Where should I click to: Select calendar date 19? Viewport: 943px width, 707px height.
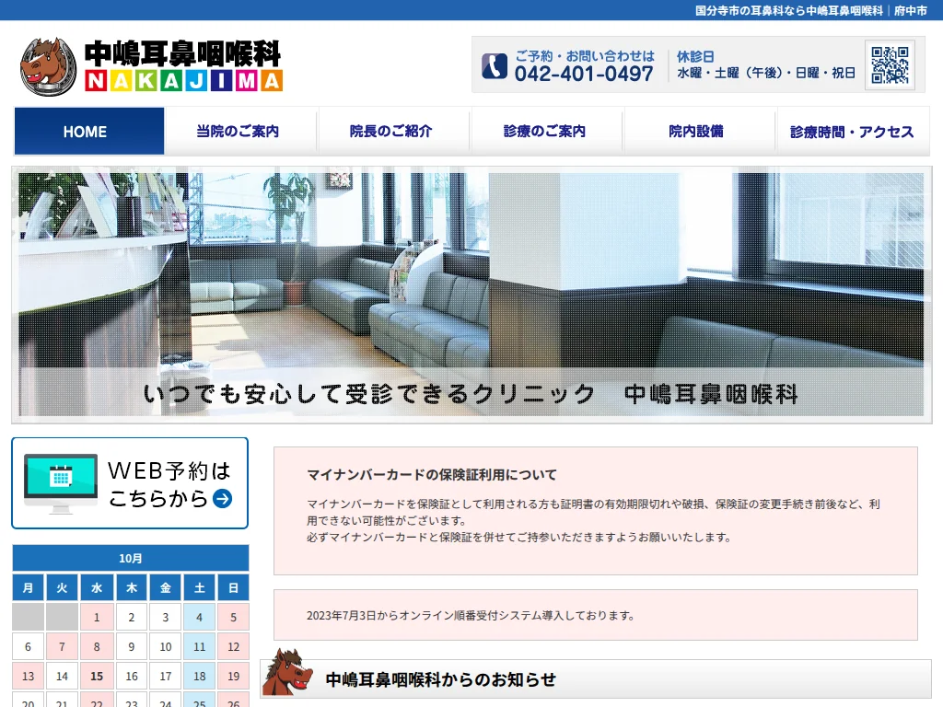pyautogui.click(x=233, y=677)
